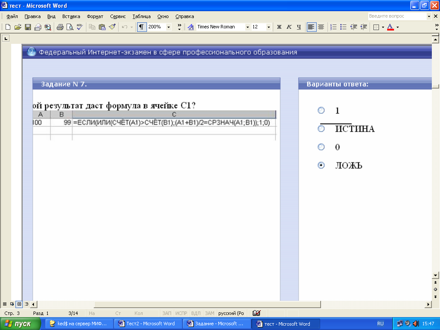Expand the help question box dropdown

coord(429,16)
